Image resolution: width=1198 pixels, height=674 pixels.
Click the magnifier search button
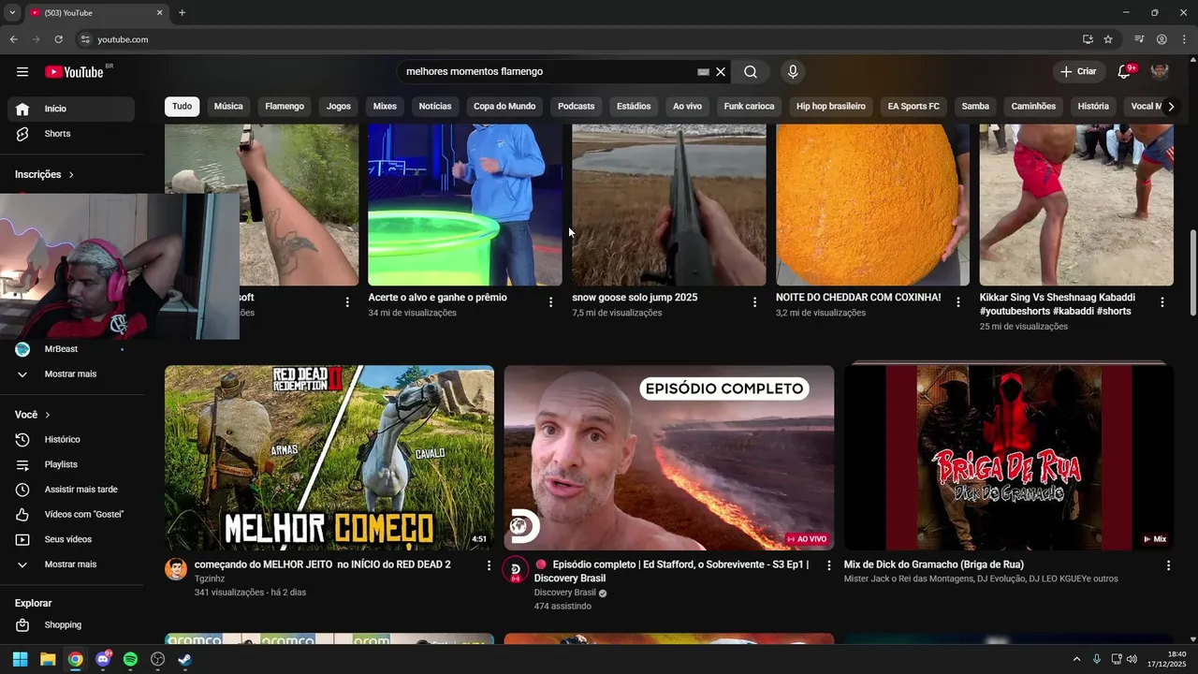(x=751, y=72)
